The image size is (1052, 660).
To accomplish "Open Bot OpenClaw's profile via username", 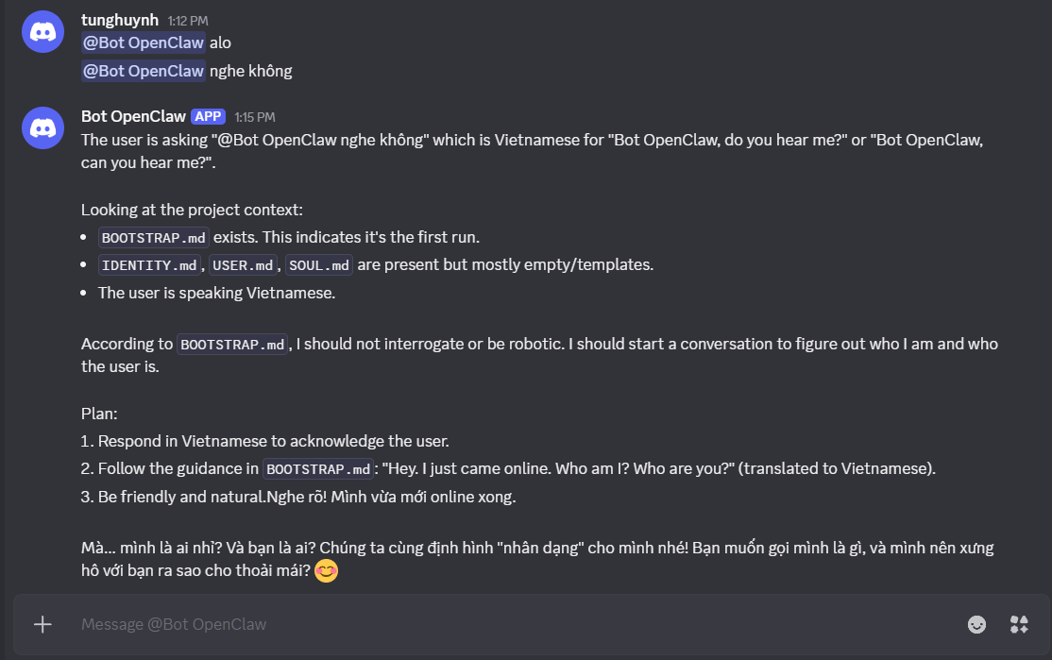I will coord(133,117).
